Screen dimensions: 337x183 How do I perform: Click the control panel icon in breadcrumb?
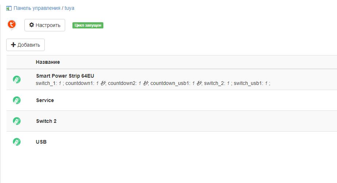[x=9, y=8]
